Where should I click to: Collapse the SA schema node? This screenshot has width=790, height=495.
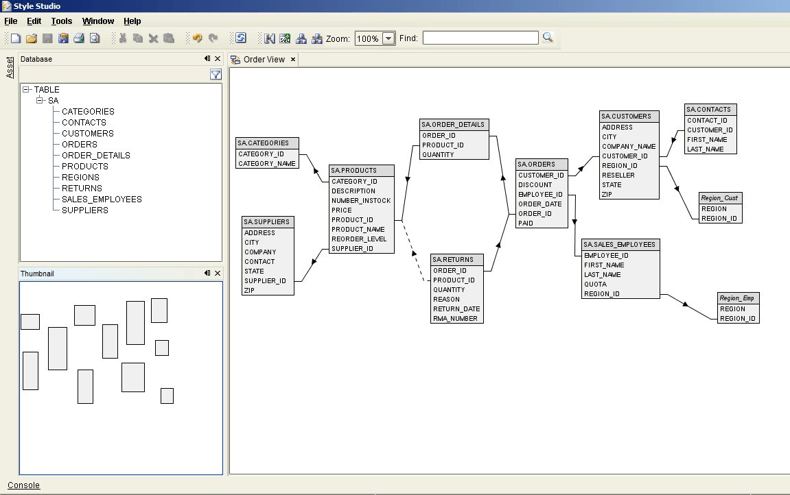pos(39,100)
